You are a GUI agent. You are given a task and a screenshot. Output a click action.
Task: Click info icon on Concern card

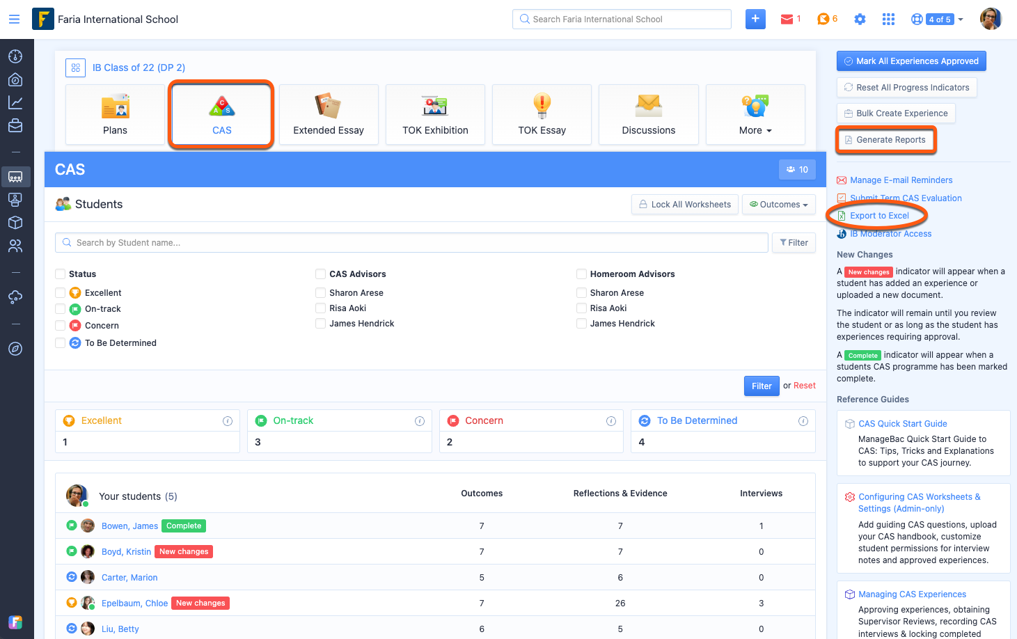click(610, 421)
